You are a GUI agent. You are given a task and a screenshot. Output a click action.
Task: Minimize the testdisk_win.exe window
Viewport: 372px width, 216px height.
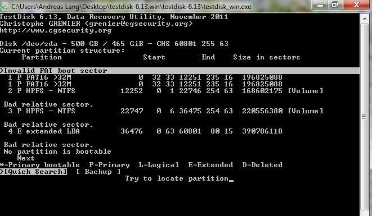(321, 5)
